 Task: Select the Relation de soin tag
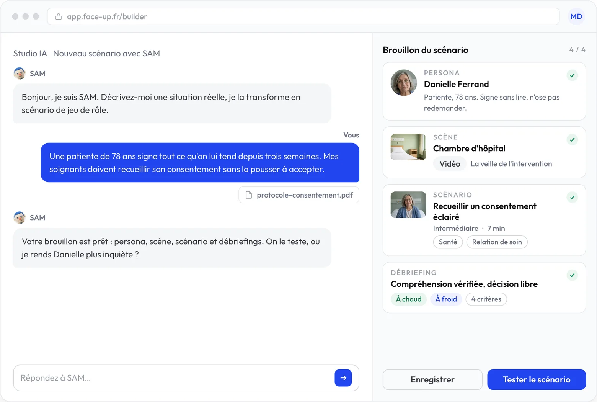[x=497, y=242]
